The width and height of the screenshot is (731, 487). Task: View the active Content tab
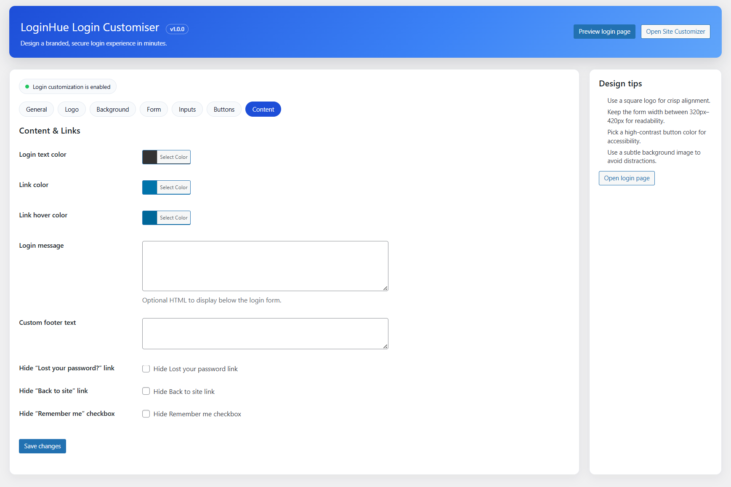263,109
